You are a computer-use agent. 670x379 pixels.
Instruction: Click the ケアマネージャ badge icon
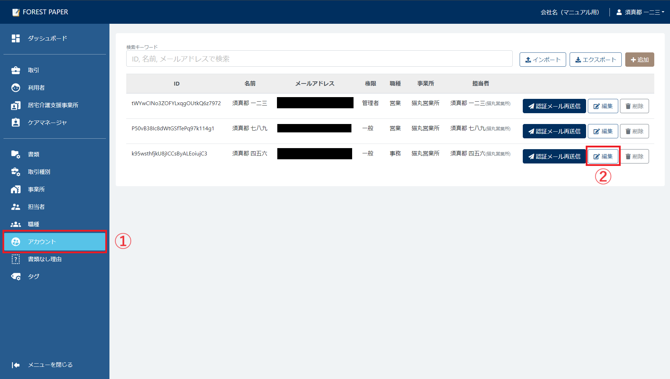pyautogui.click(x=16, y=123)
